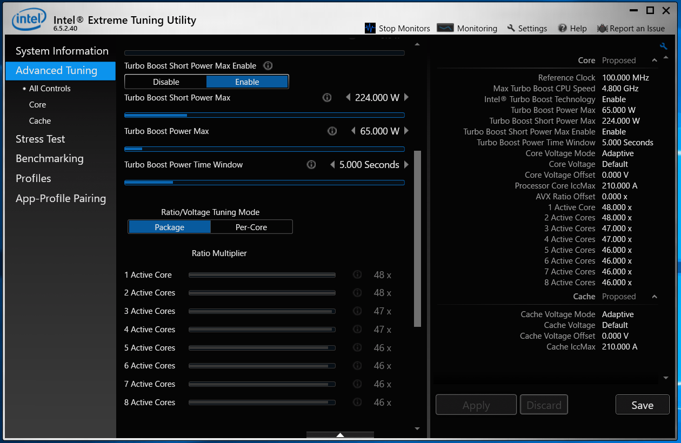This screenshot has height=443, width=681.
Task: Open the Core sub-item in the sidebar
Action: (38, 105)
